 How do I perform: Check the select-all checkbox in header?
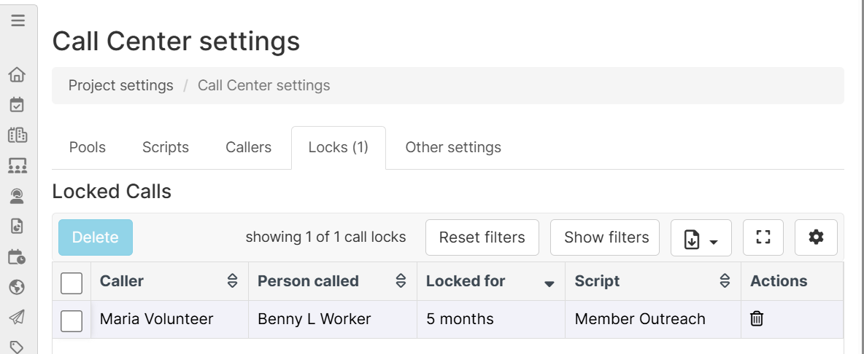click(x=72, y=283)
